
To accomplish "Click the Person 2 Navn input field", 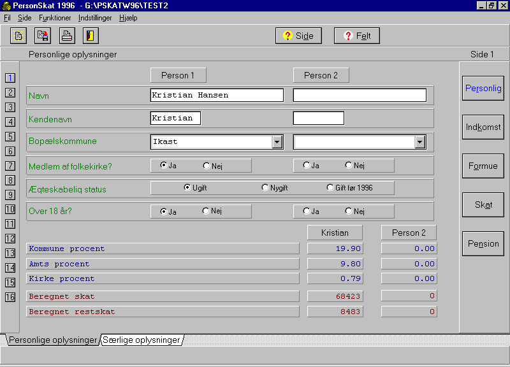I will tap(360, 95).
